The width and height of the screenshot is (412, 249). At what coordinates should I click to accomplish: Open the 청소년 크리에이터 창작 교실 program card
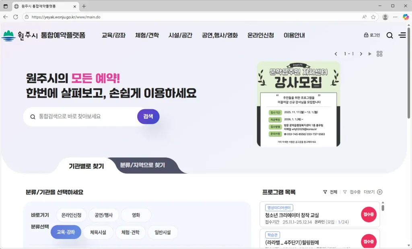[318, 215]
